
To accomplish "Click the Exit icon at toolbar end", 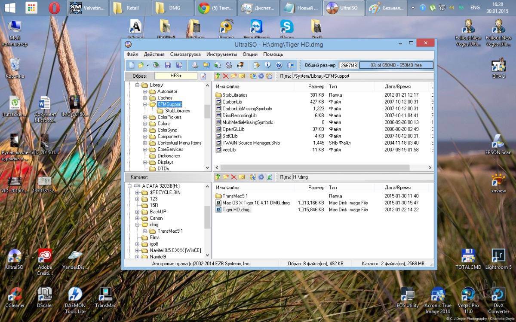I will (x=290, y=65).
